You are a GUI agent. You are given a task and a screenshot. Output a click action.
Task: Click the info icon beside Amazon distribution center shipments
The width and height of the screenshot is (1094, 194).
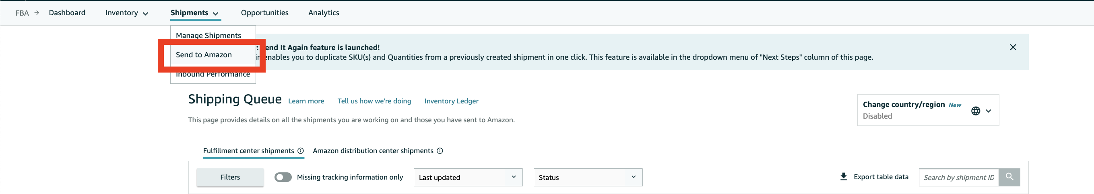pyautogui.click(x=440, y=151)
